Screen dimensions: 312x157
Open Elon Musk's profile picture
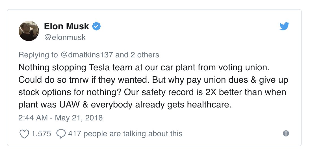(x=29, y=31)
